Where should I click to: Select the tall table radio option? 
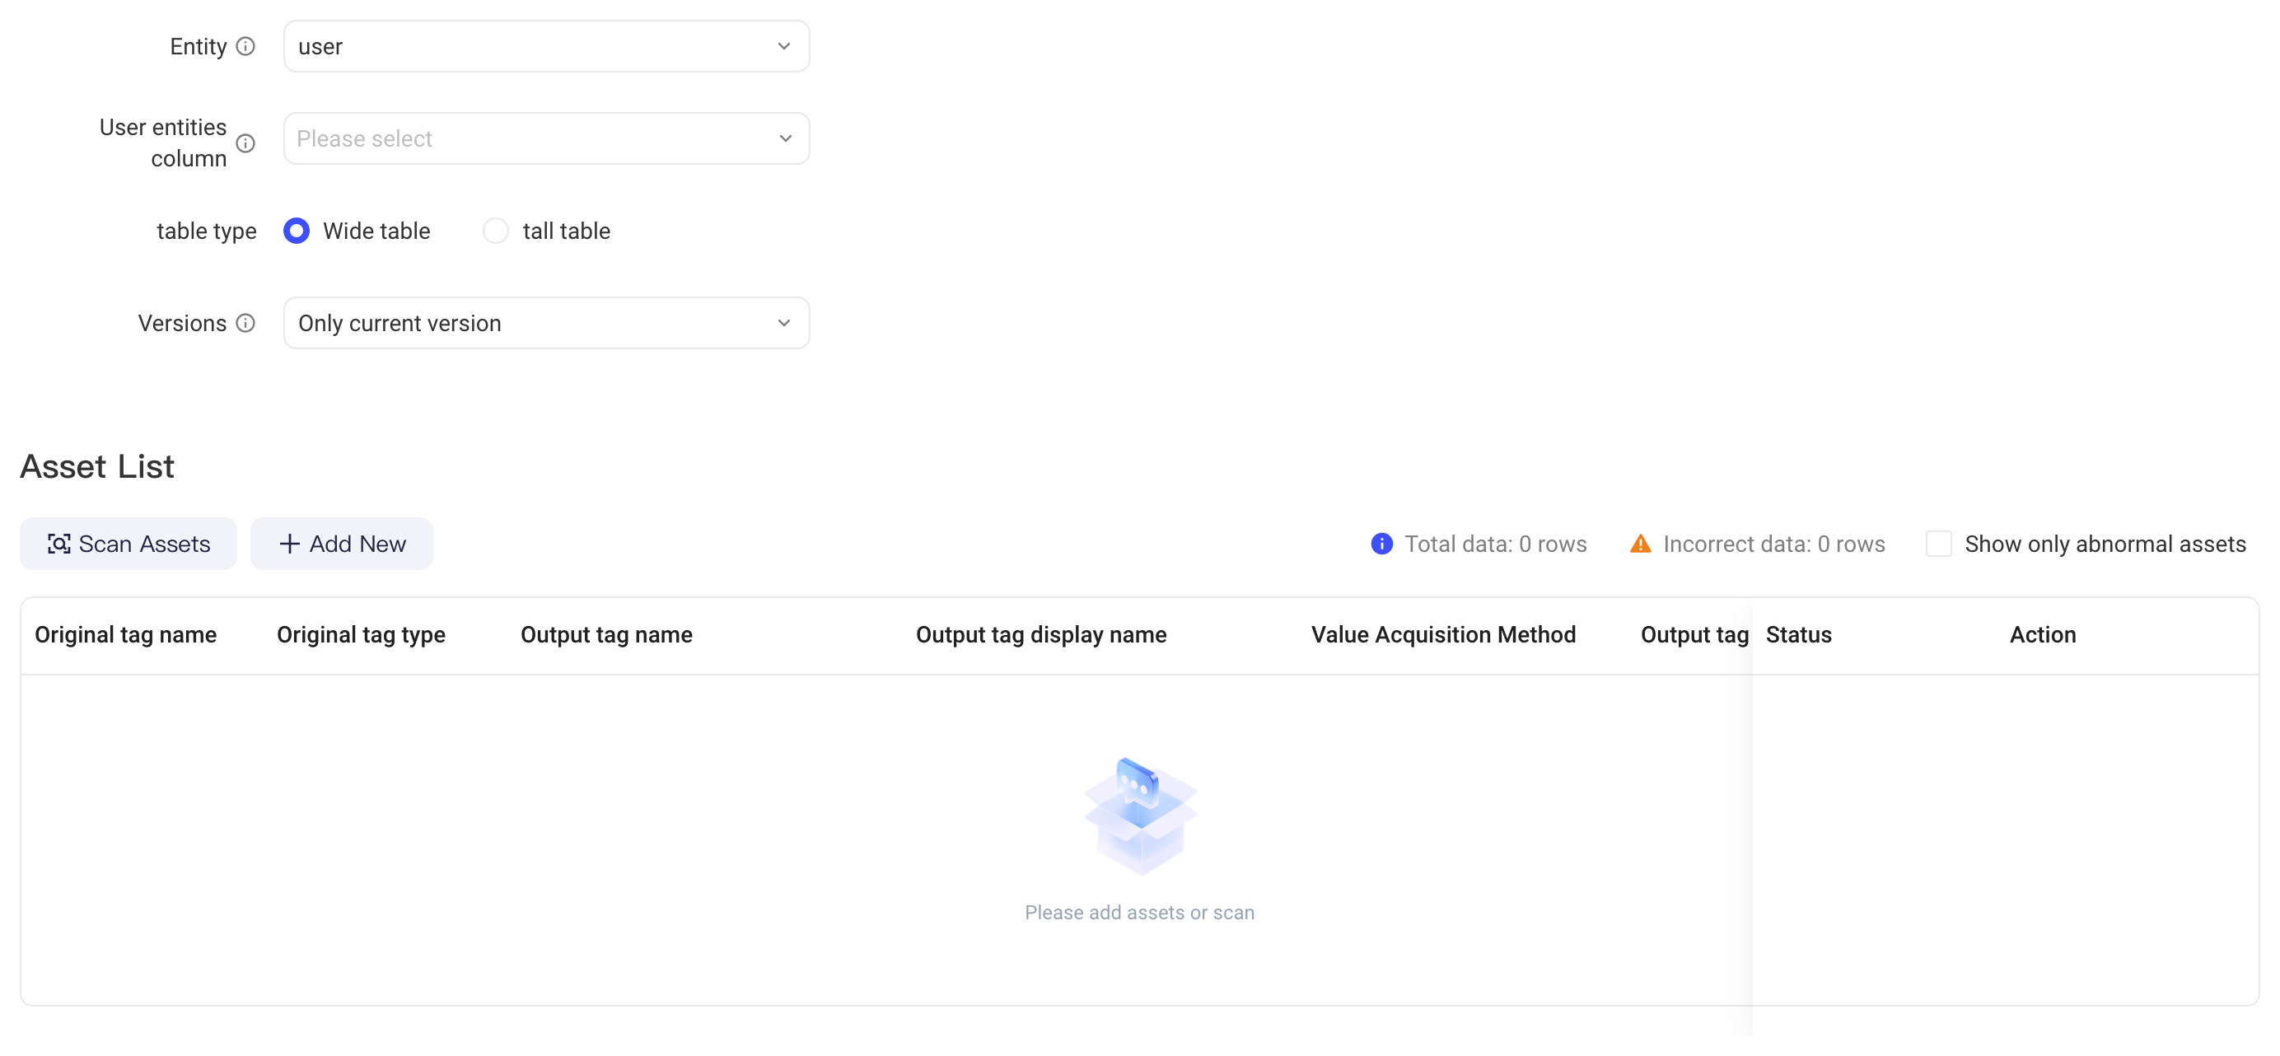click(496, 231)
